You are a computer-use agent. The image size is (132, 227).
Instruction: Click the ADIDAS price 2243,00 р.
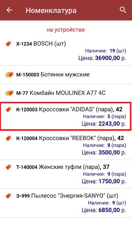[x=104, y=124]
